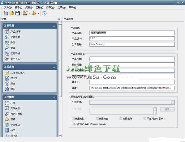This screenshot has height=142, width=185.
Task: Open the 服务 gears icon
Action: pyautogui.click(x=7, y=119)
